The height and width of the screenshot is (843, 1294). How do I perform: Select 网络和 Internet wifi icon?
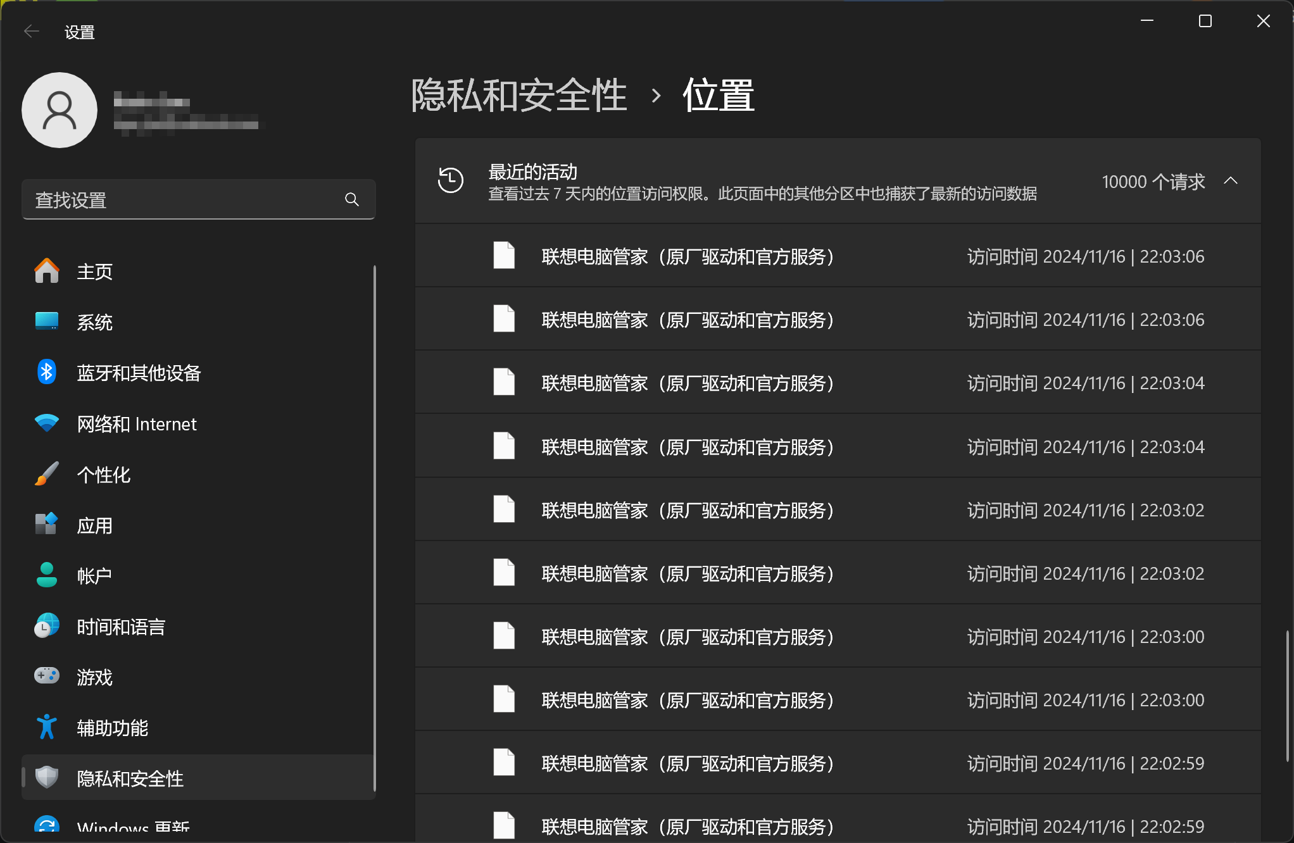pyautogui.click(x=47, y=423)
